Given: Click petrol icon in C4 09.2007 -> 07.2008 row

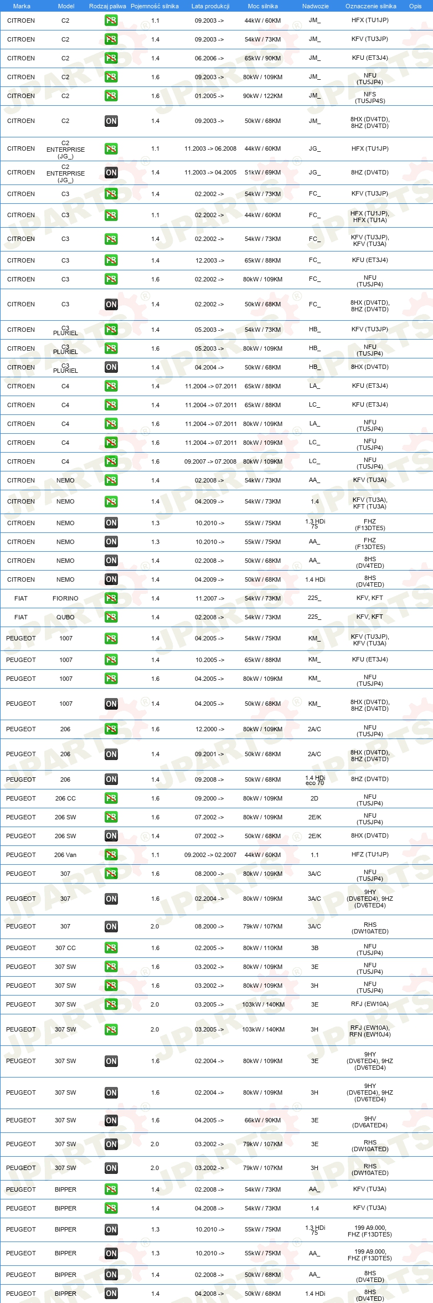Looking at the screenshot, I should (x=111, y=461).
